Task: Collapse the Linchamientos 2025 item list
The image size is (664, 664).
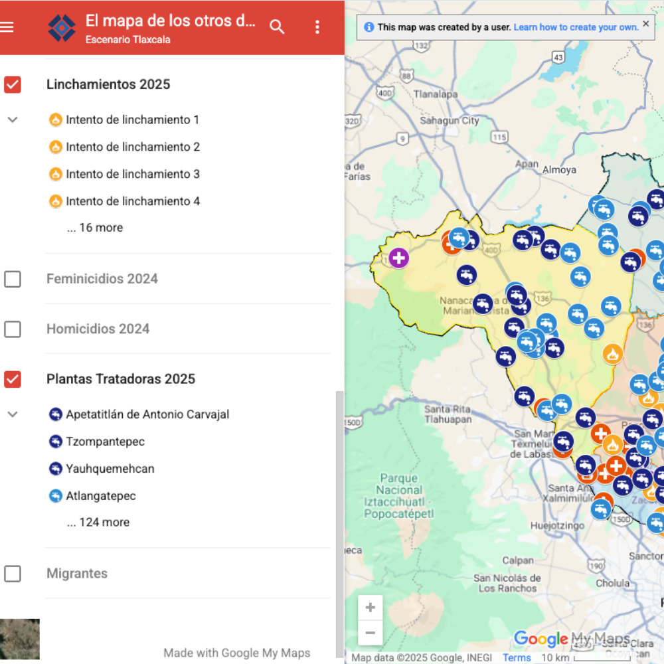Action: 13,120
